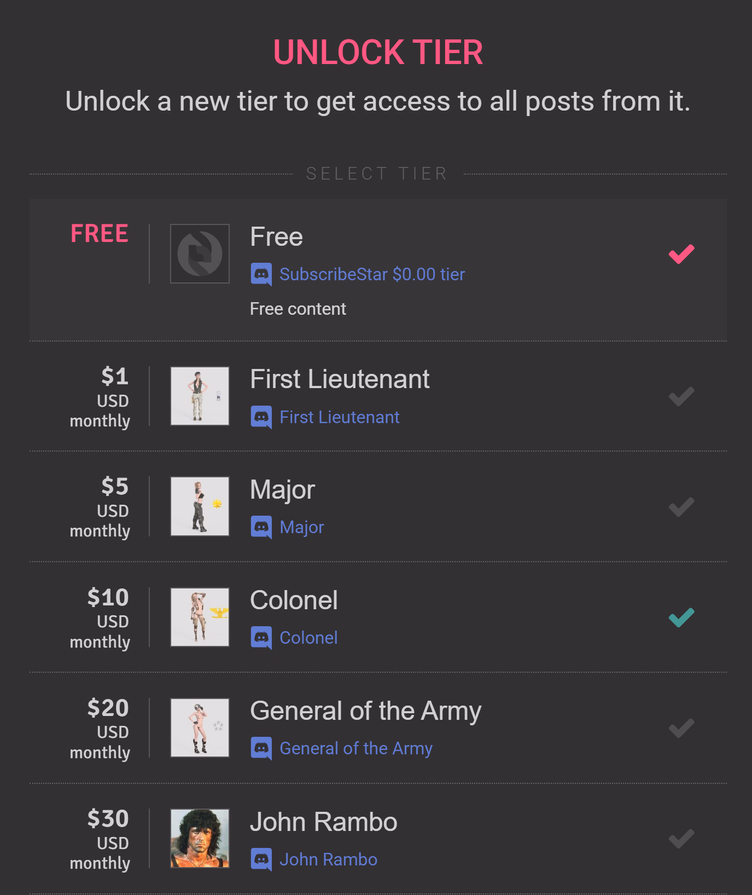The image size is (752, 895).
Task: Click Discord icon for General of the Army
Action: (x=261, y=748)
